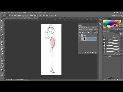This screenshot has height=92, width=123.
Task: Click the foreground color swatch
Action: tap(2, 70)
